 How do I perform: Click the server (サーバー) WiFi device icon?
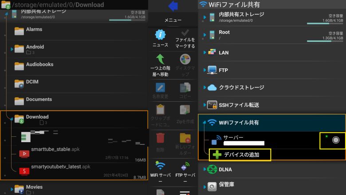click(216, 140)
